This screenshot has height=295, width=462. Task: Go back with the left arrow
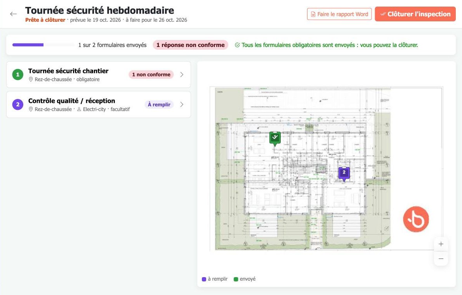(13, 14)
